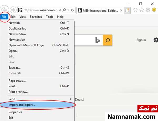Select Import and export...
This screenshot has height=121, width=158.
tap(37, 105)
